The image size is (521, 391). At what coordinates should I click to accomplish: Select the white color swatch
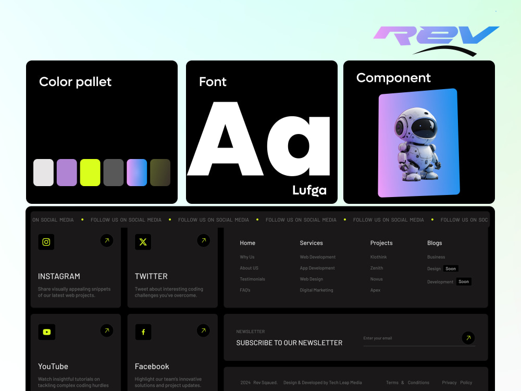pos(44,173)
